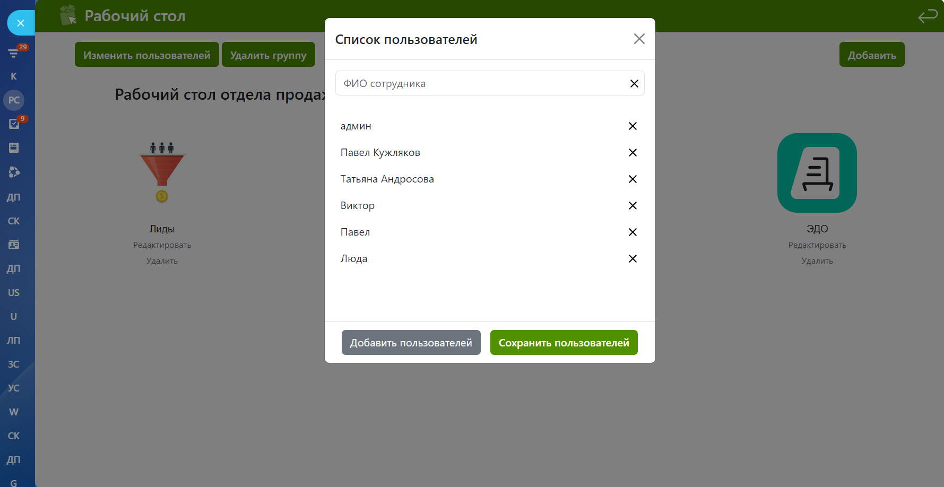This screenshot has height=487, width=944.
Task: Open the W sidebar item
Action: 14,412
